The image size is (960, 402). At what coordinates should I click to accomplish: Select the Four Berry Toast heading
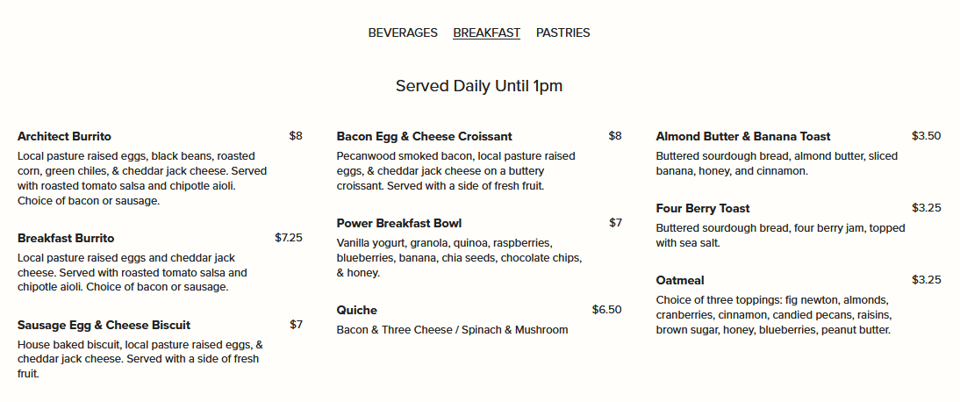click(x=702, y=209)
